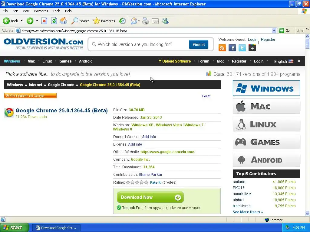Viewport: 310px width, 232px height.
Task: Click the Edit page toolbar icon
Action: (x=155, y=21)
